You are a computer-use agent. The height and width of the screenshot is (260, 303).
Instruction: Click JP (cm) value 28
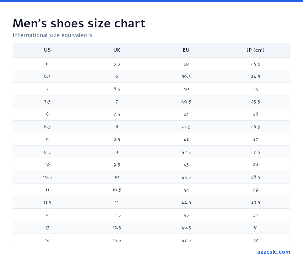pos(256,165)
